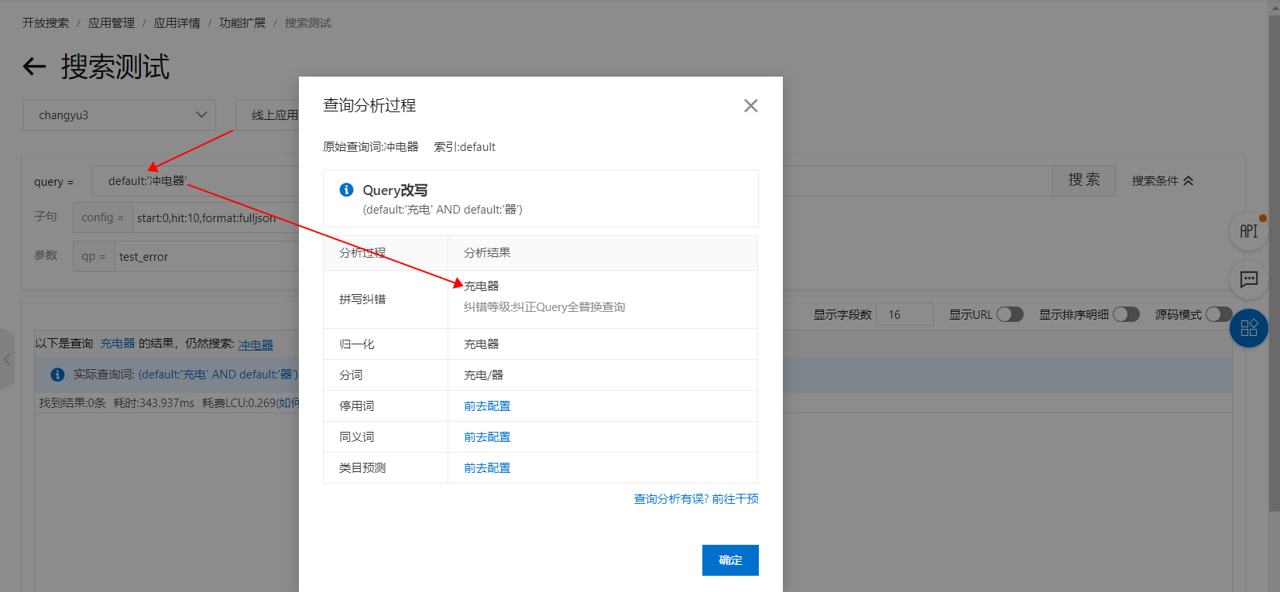Click the config value input field
This screenshot has width=1280, height=592.
pyautogui.click(x=216, y=218)
